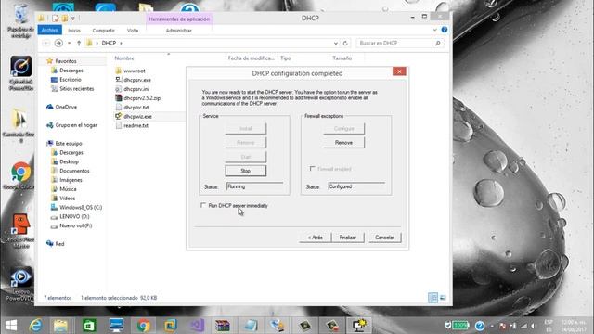This screenshot has height=334, width=594.
Task: Open the address bar history dropdown
Action: pyautogui.click(x=336, y=44)
